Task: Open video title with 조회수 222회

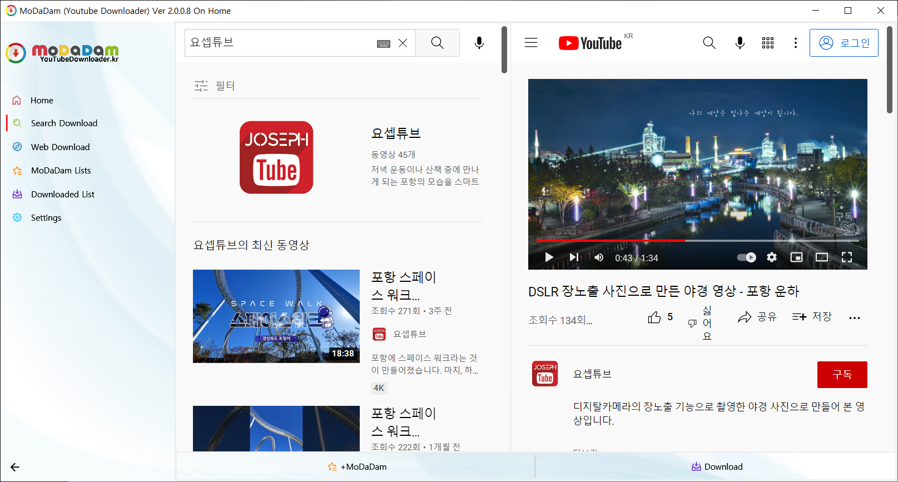Action: (404, 422)
